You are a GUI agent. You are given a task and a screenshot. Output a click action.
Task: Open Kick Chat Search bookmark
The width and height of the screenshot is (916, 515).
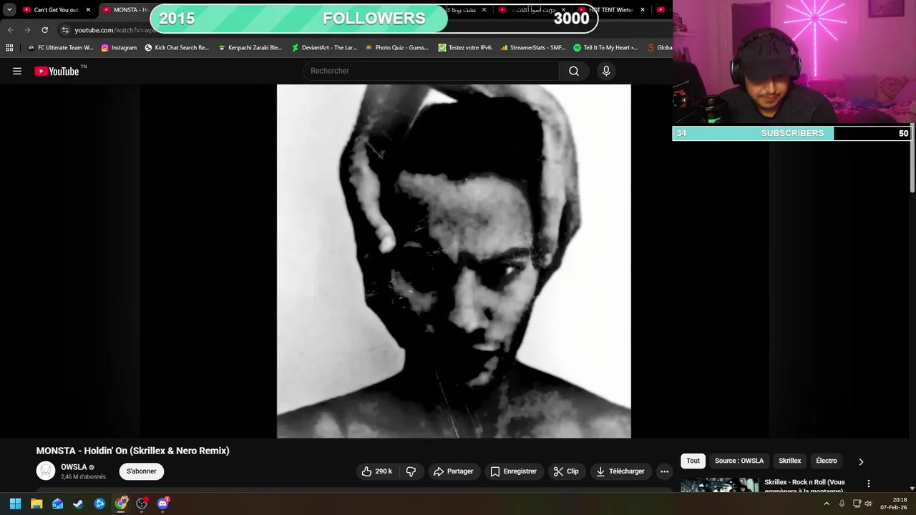(x=177, y=48)
